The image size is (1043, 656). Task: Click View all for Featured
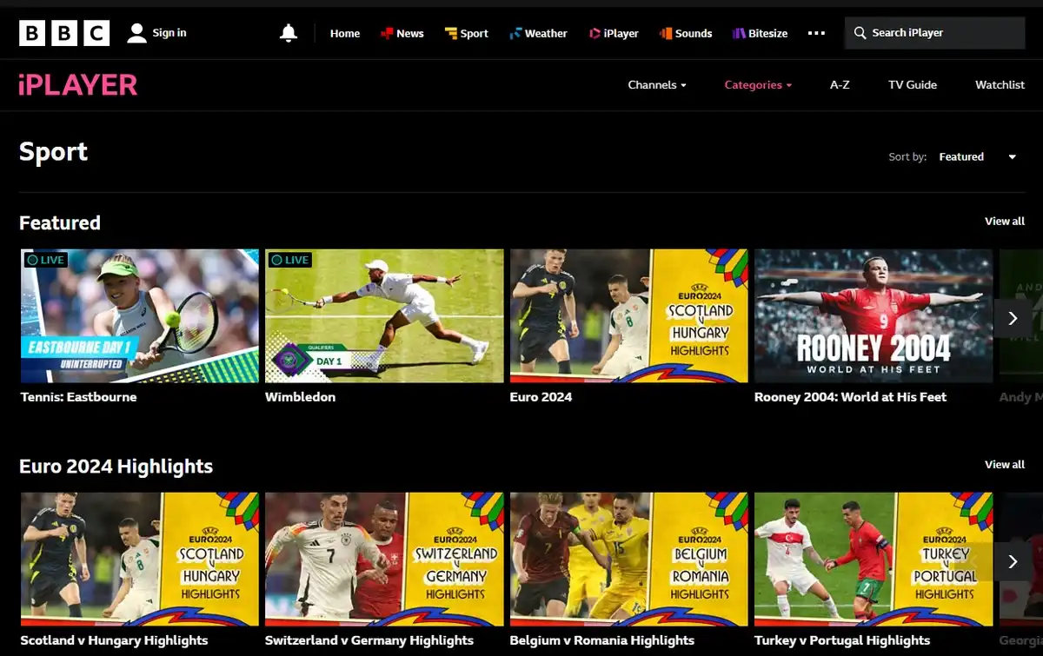[1005, 221]
